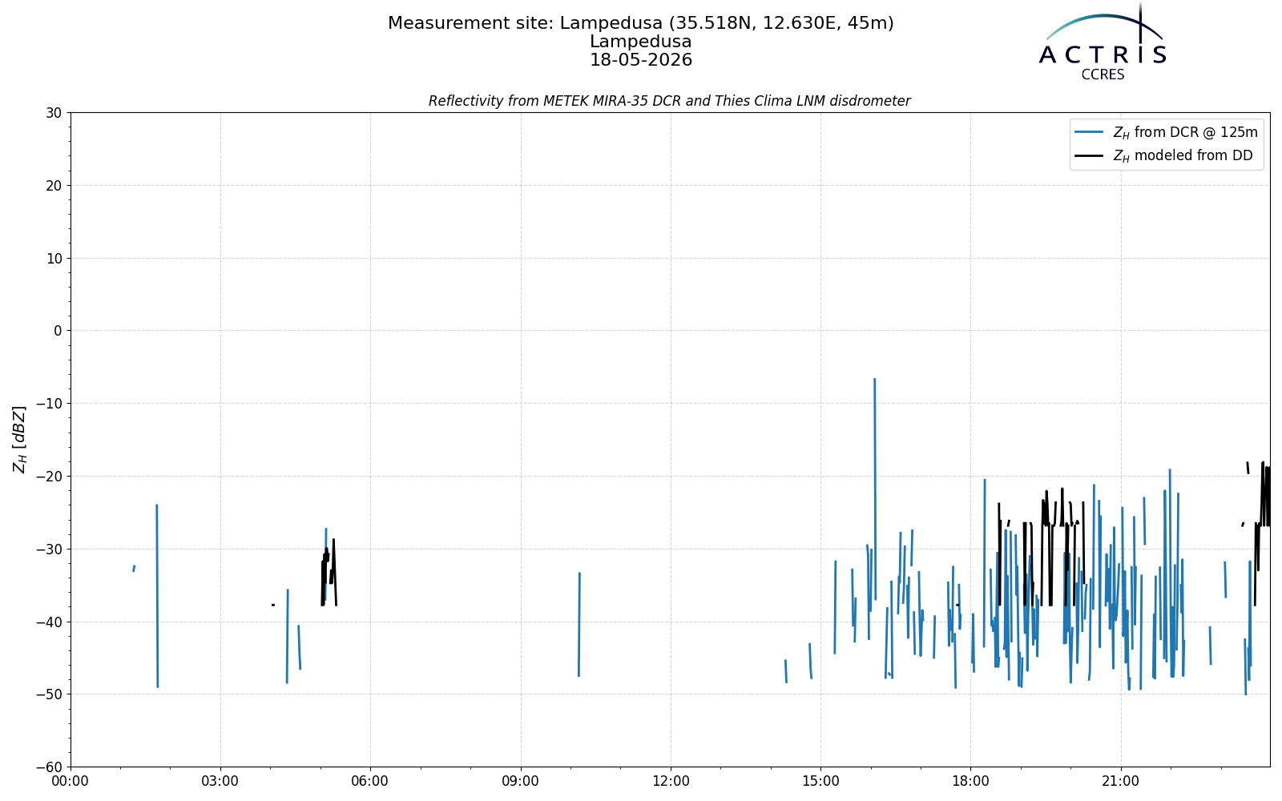Click the x-axis time label "18:00"
Screen dimensions: 1282x801
(970, 781)
